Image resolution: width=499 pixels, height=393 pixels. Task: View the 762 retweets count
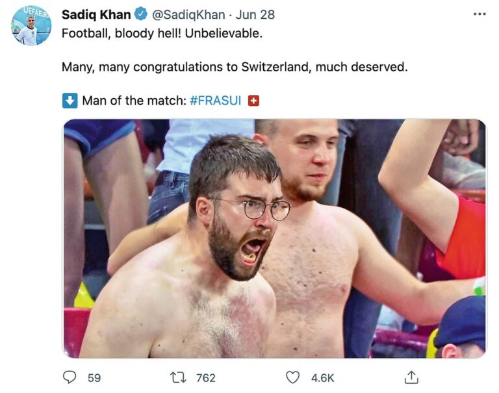click(205, 377)
